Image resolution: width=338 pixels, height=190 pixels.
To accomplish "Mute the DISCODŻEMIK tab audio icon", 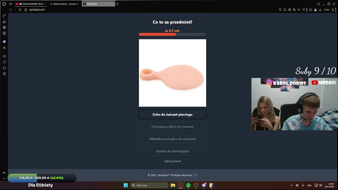I will tap(21, 4).
